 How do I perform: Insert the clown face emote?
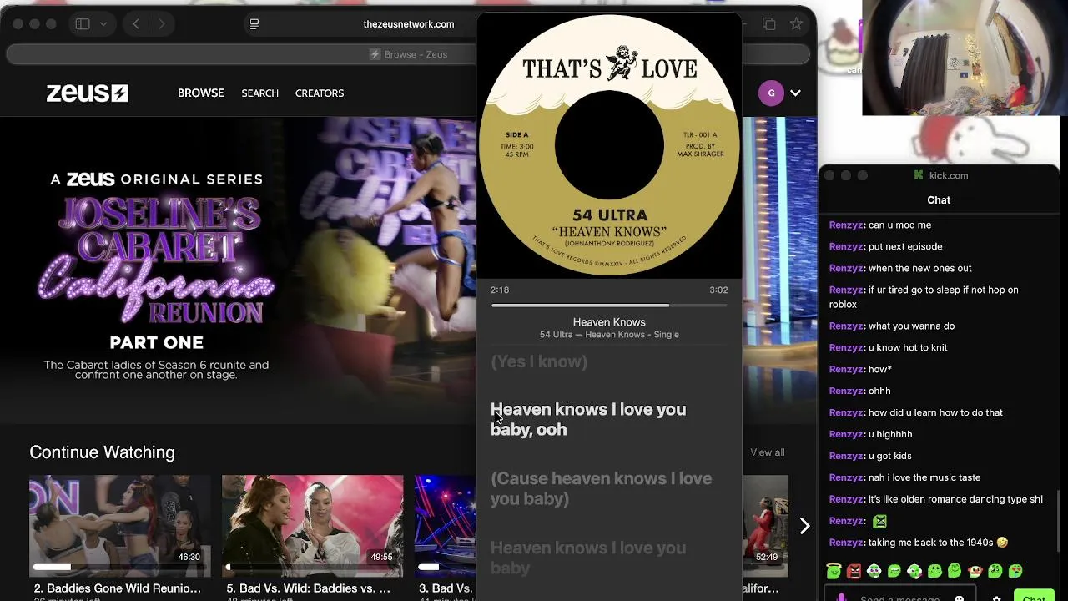pos(975,571)
